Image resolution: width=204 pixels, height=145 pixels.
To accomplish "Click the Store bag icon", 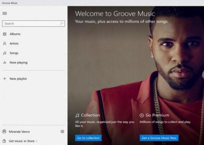I will point(4,141).
